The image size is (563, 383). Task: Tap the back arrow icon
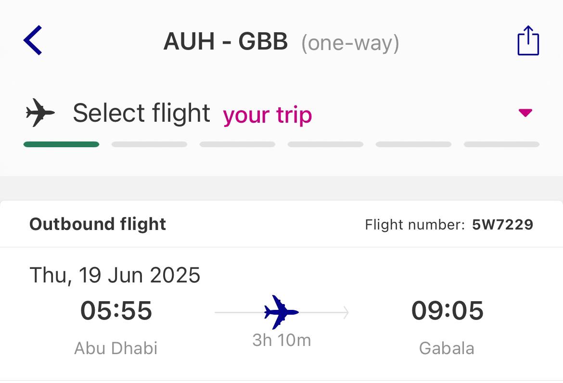[x=33, y=41]
